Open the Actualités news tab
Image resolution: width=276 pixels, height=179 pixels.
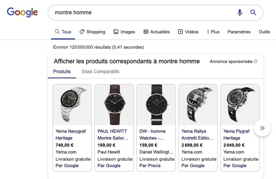pyautogui.click(x=157, y=32)
